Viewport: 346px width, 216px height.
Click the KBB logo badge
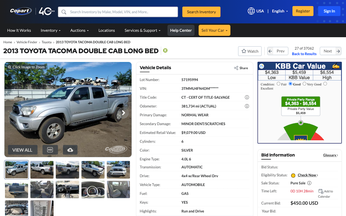(261, 66)
